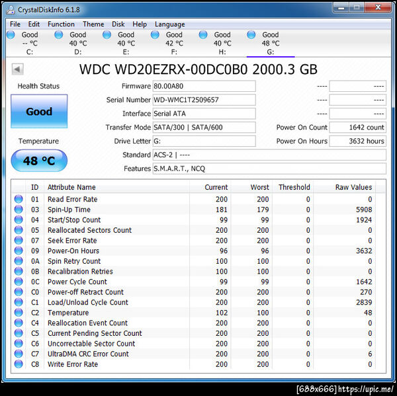Click the Serial Number field
The width and height of the screenshot is (397, 396).
click(204, 100)
